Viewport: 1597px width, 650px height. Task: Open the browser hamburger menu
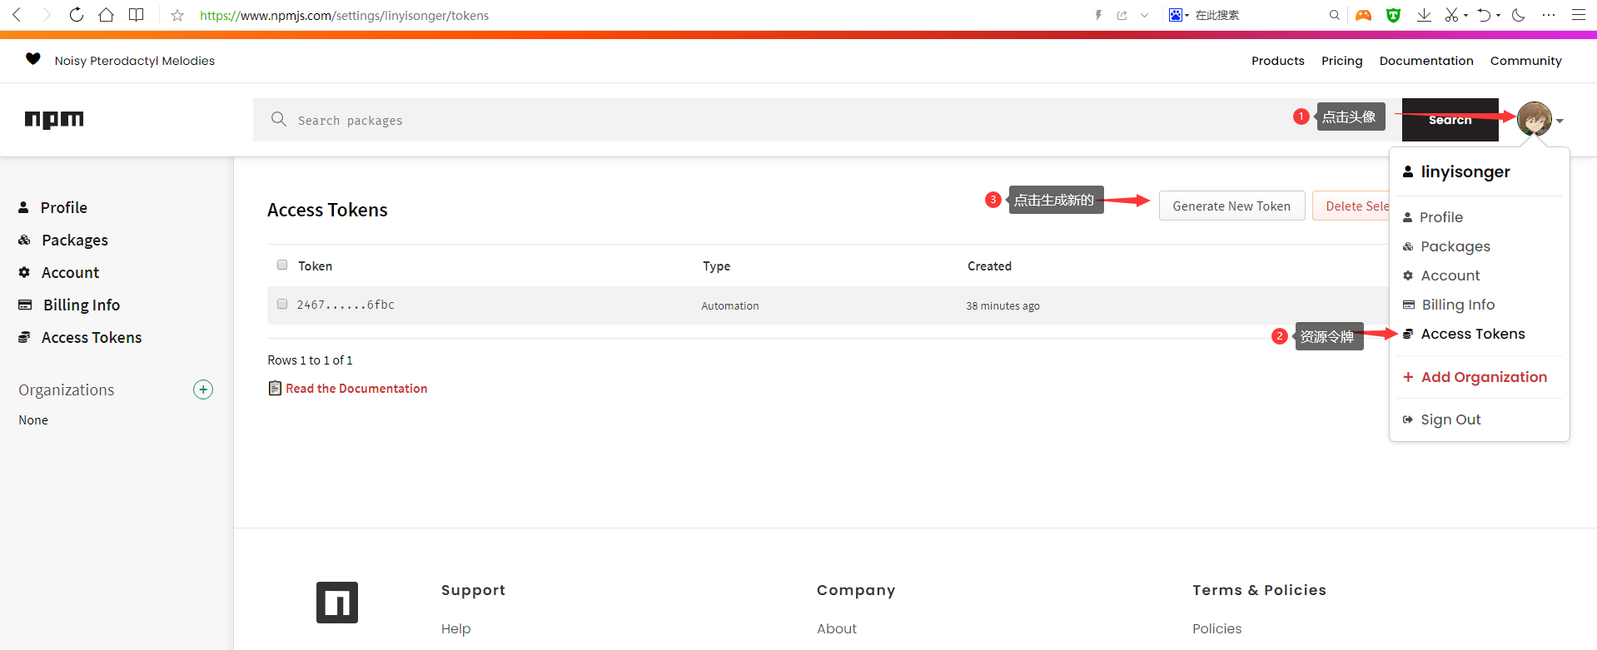1579,15
